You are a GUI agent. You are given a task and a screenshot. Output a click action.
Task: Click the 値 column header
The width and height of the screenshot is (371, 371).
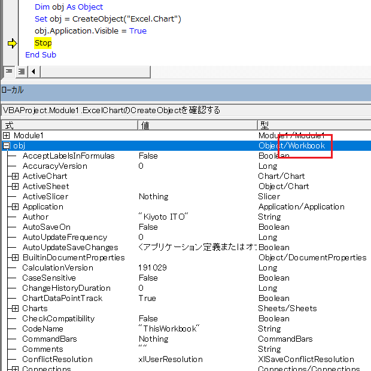(197, 125)
